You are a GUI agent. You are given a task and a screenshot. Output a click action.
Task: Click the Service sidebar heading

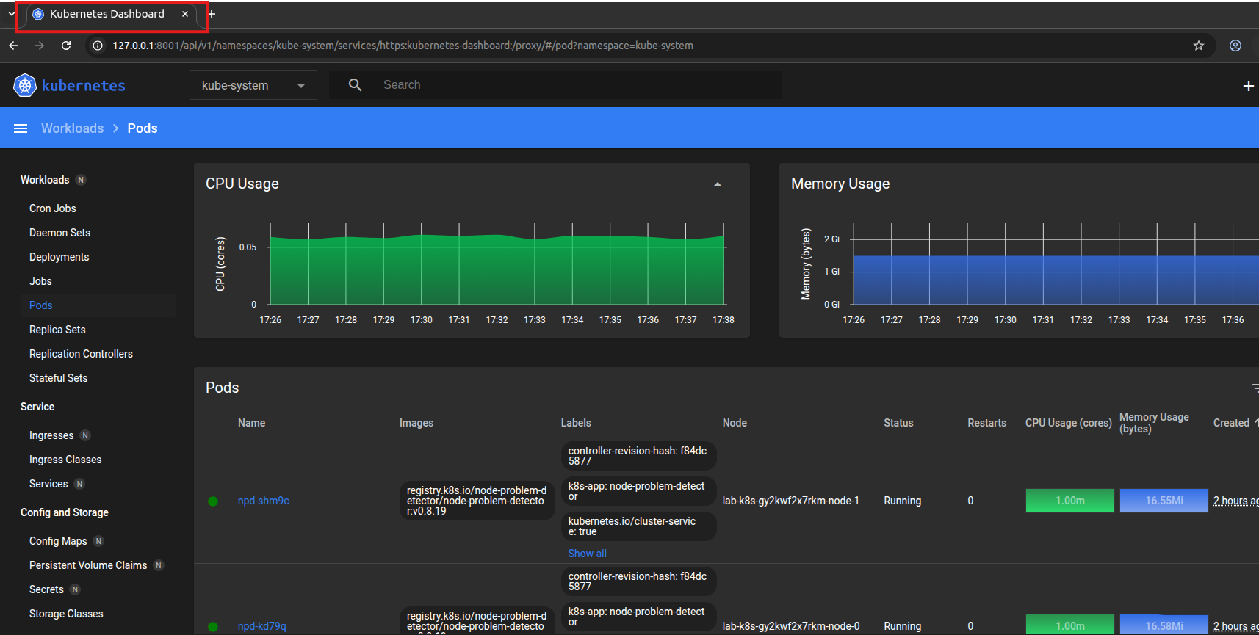point(37,407)
